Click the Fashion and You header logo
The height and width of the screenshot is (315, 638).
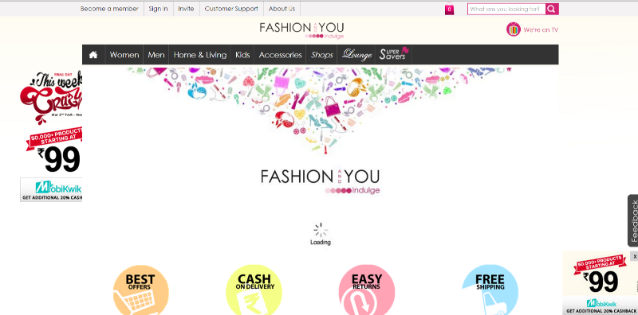tap(302, 30)
